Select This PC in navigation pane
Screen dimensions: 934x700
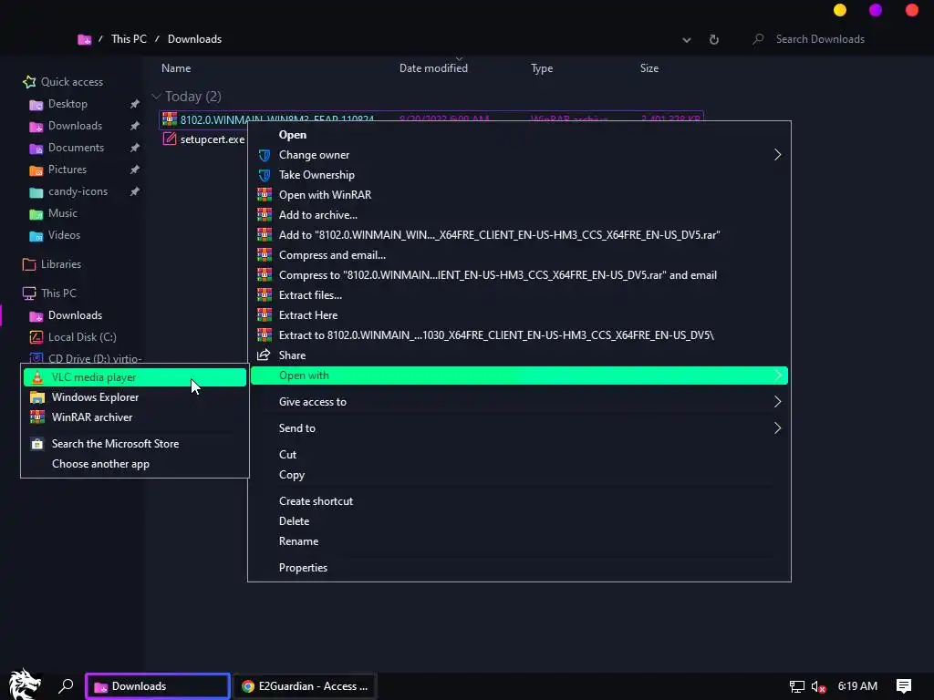coord(58,293)
